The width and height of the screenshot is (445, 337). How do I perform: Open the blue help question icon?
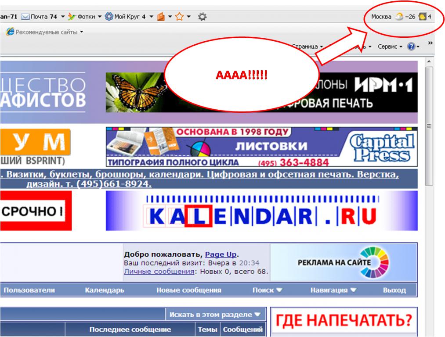coord(411,47)
